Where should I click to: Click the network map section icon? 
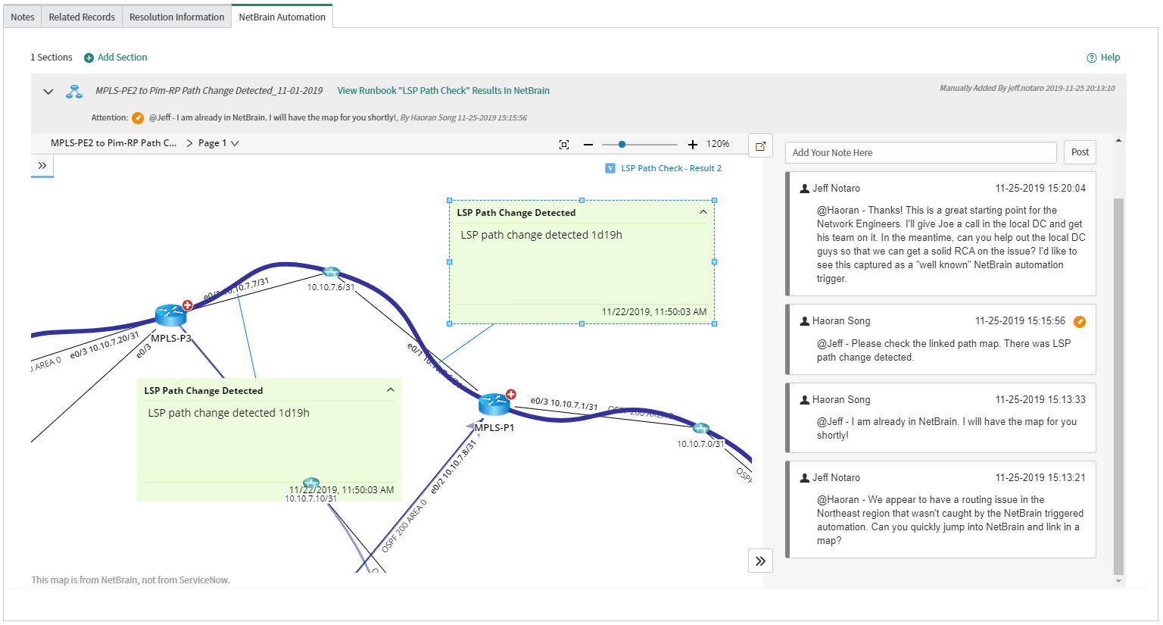74,92
